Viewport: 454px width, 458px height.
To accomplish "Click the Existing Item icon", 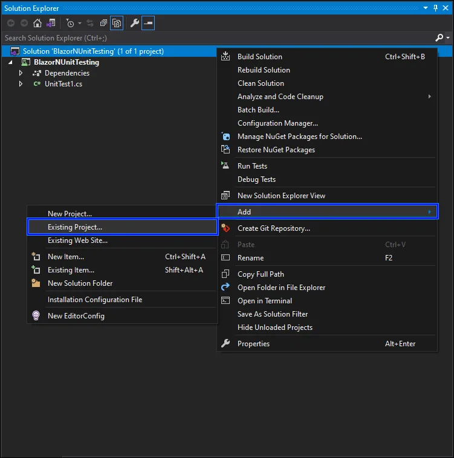I will pos(36,269).
